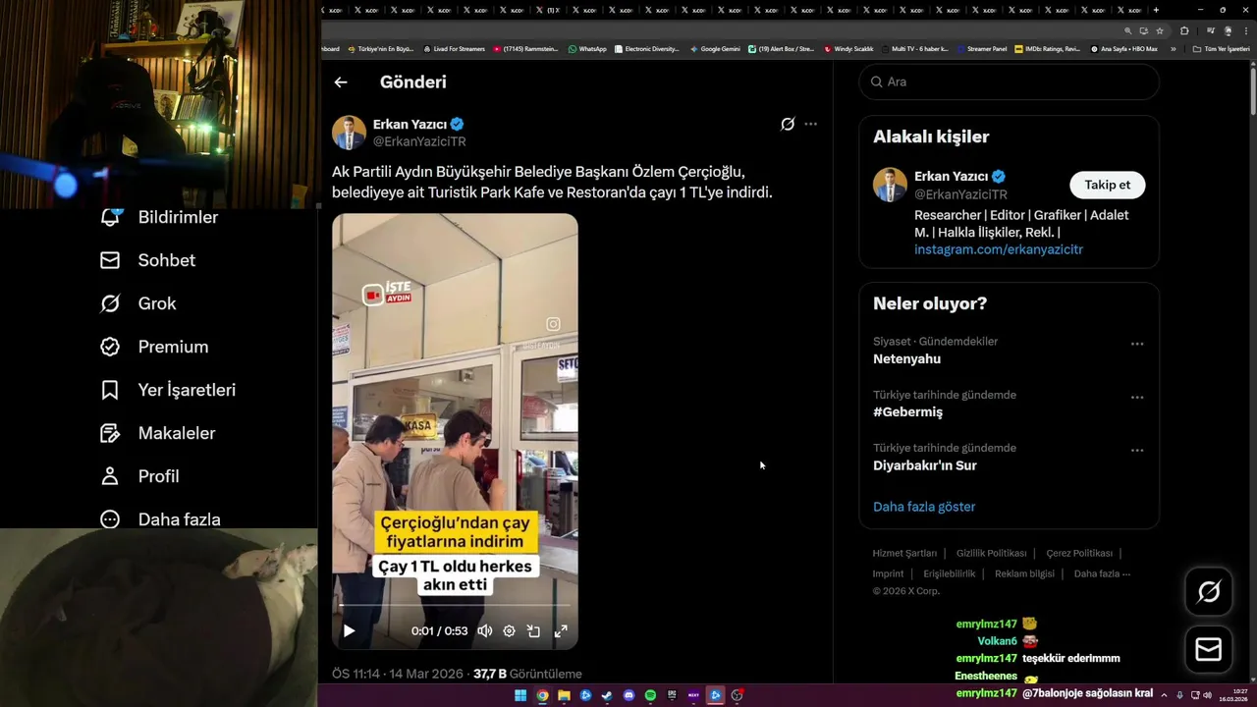
Task: Open Discord from the taskbar
Action: [628, 695]
